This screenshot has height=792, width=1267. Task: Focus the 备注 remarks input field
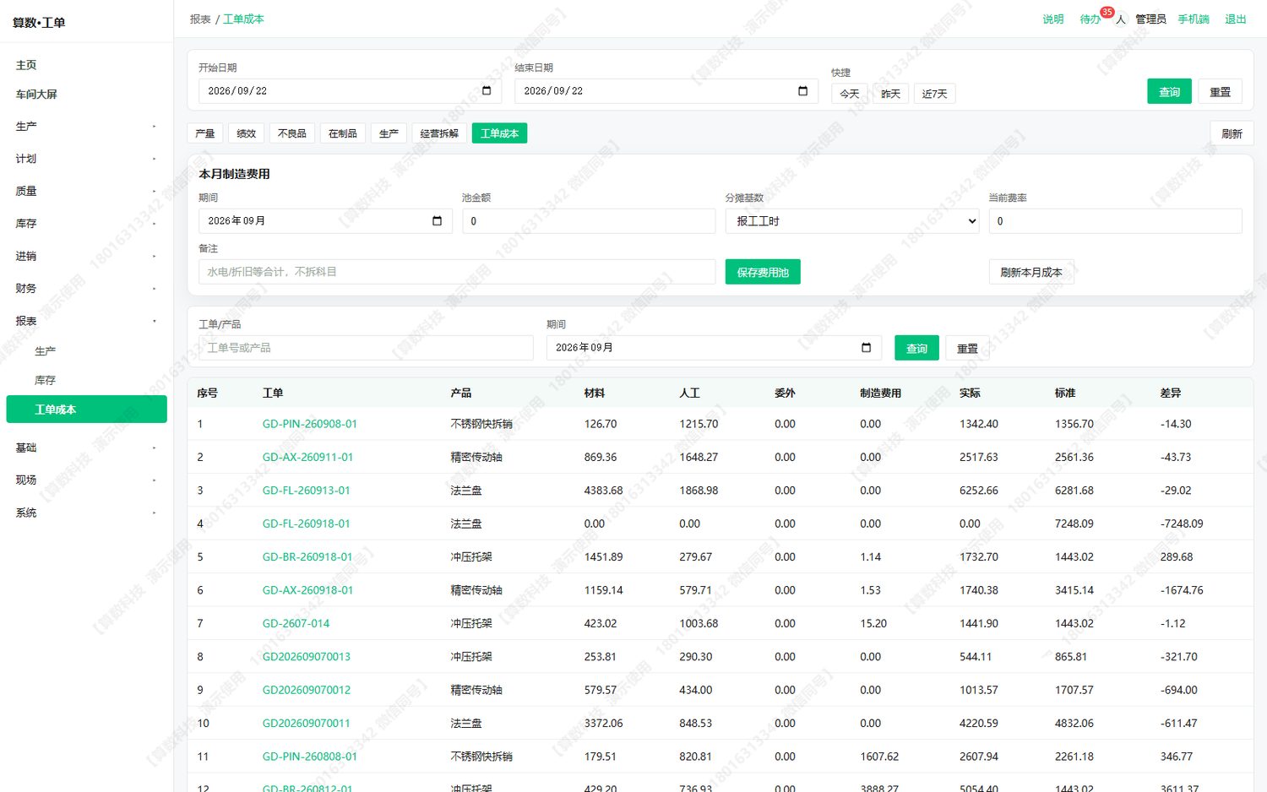click(457, 272)
